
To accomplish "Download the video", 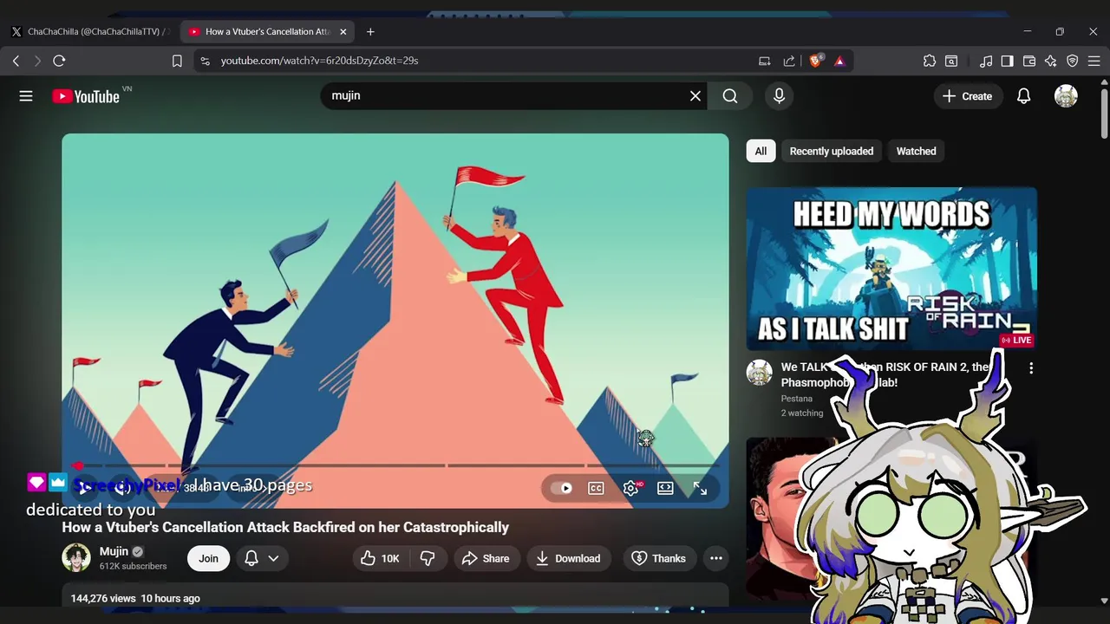I will pos(568,558).
